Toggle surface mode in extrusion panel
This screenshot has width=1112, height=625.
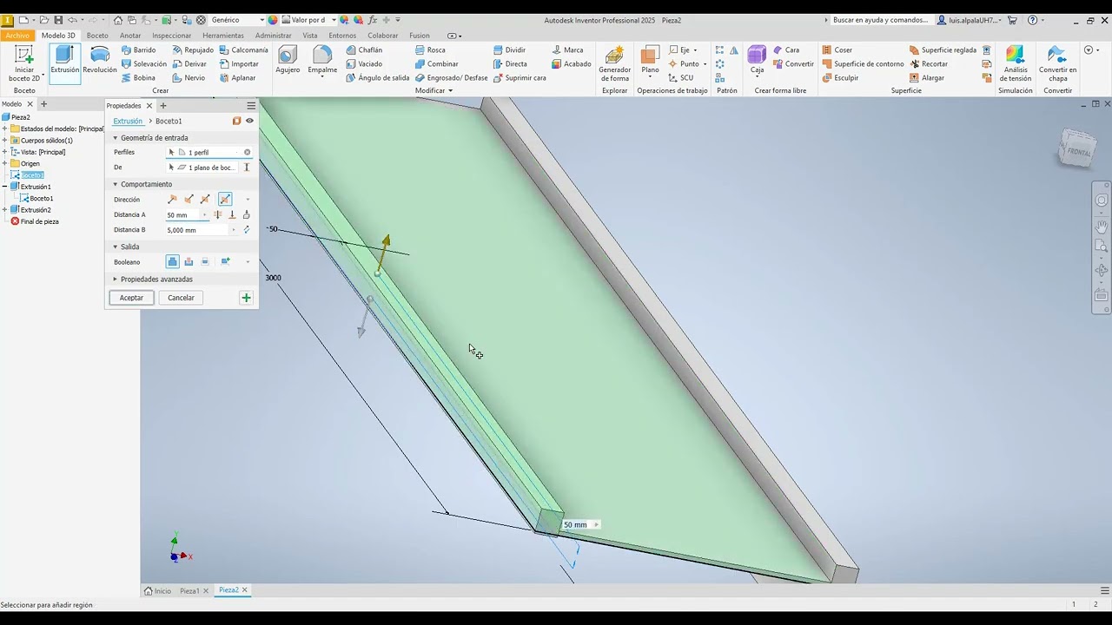236,121
